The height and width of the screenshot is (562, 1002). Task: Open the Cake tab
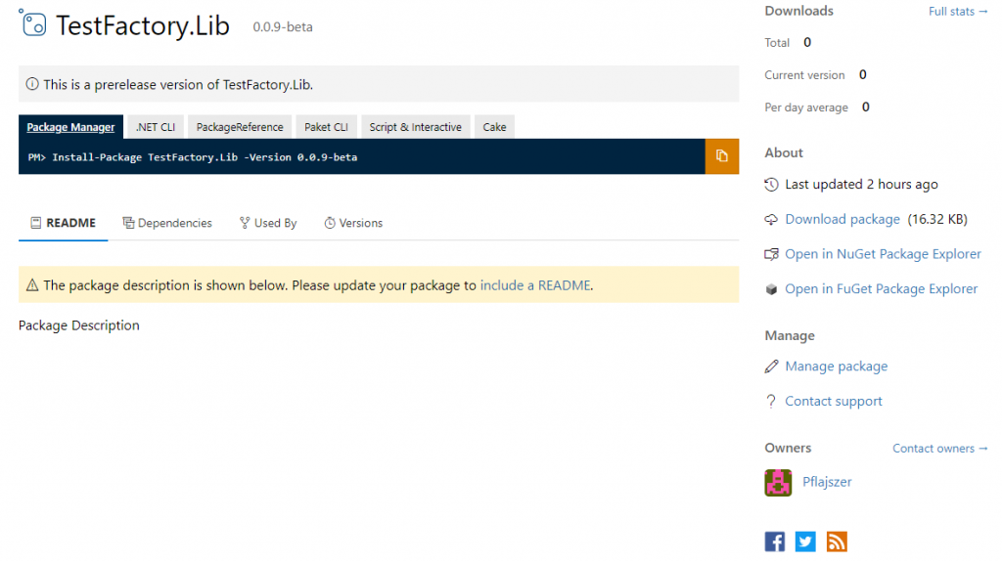click(x=494, y=127)
